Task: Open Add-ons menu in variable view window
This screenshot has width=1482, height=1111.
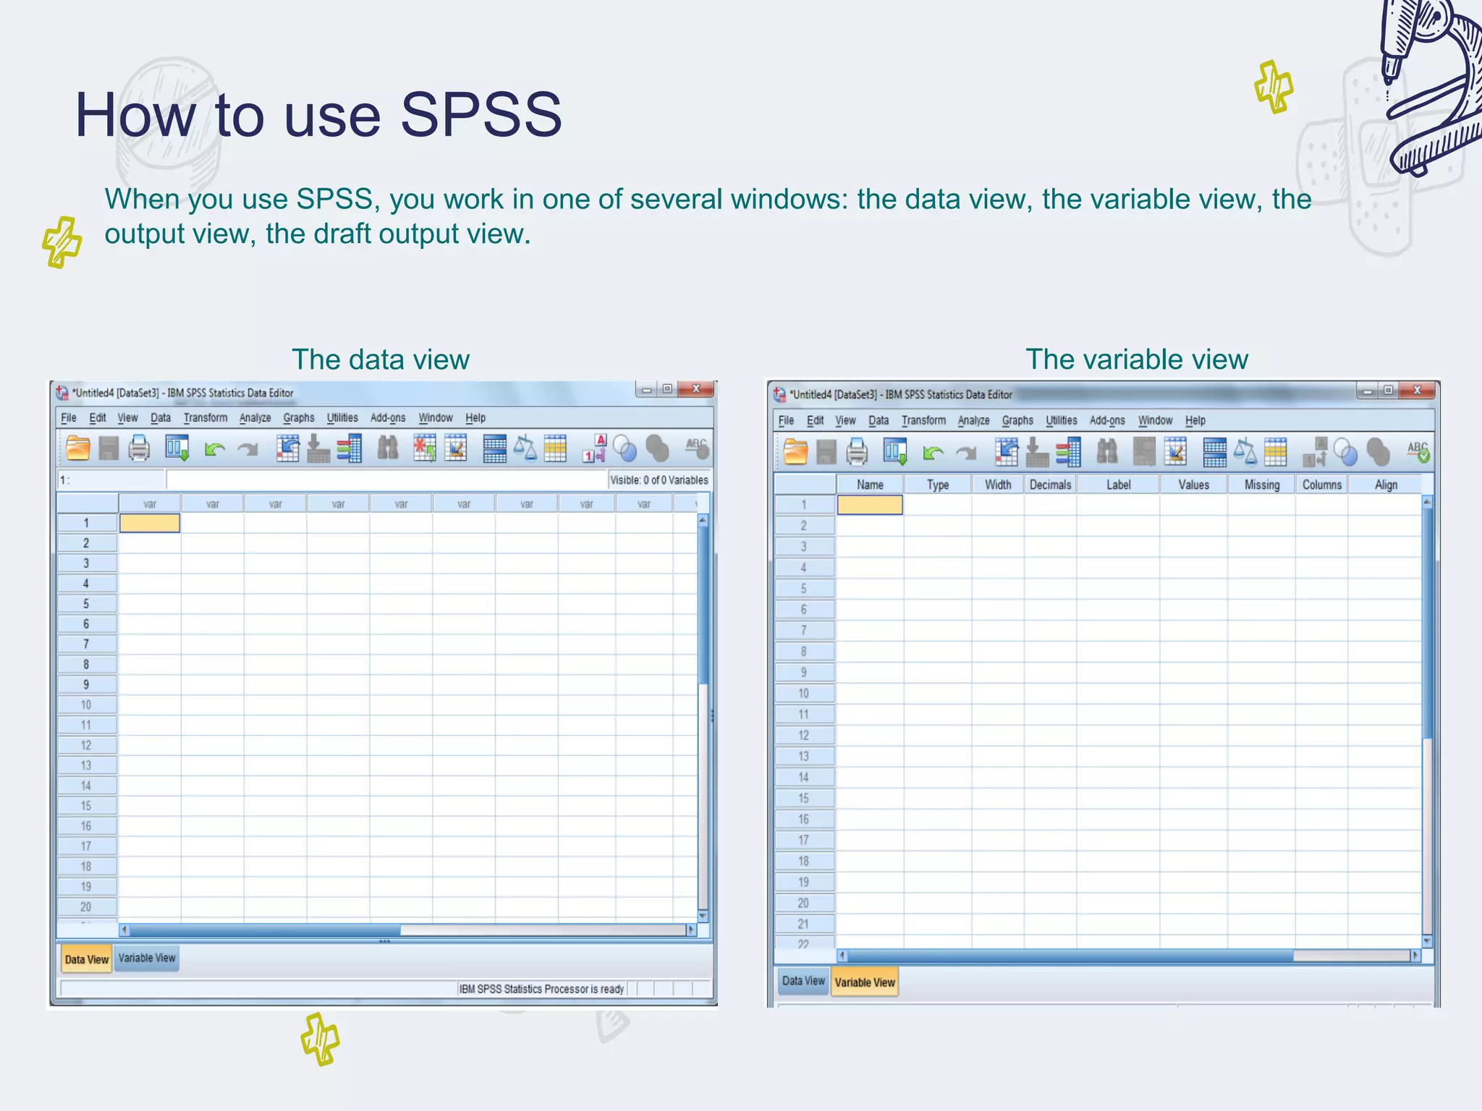Action: pos(1107,420)
